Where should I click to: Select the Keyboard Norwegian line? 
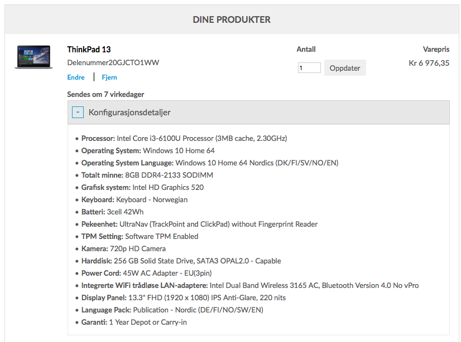[135, 200]
